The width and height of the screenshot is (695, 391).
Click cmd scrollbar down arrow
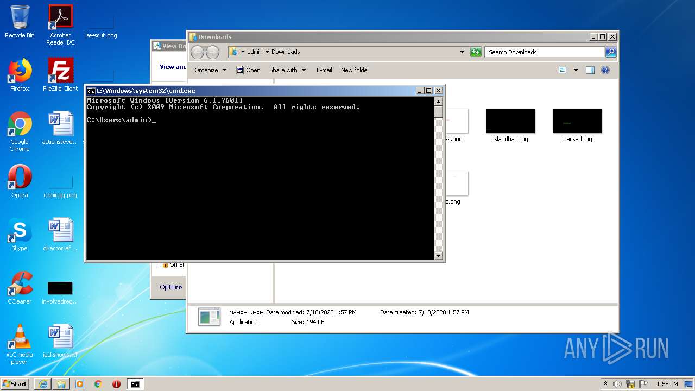439,255
